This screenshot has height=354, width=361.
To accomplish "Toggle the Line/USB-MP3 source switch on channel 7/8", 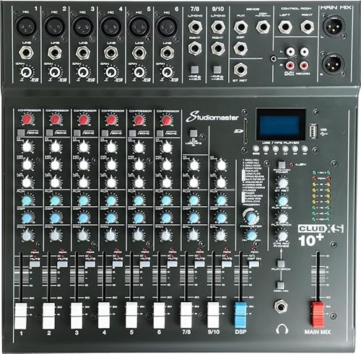I will 193,133.
